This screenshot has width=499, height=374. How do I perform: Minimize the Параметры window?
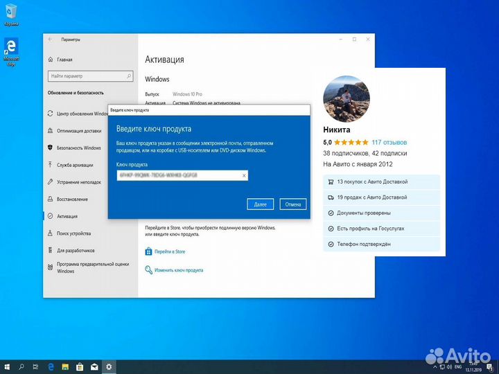tap(341, 39)
